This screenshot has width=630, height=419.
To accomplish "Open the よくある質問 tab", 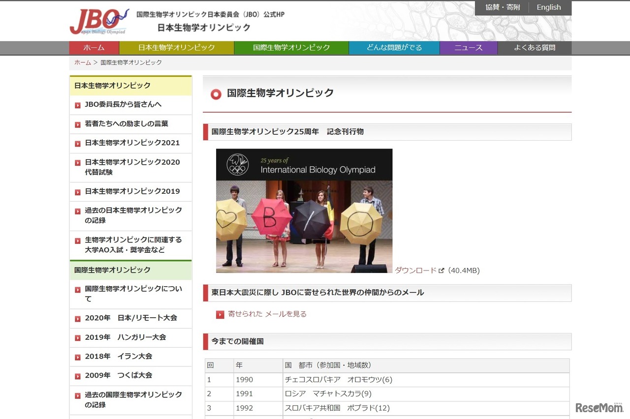I will coord(535,48).
